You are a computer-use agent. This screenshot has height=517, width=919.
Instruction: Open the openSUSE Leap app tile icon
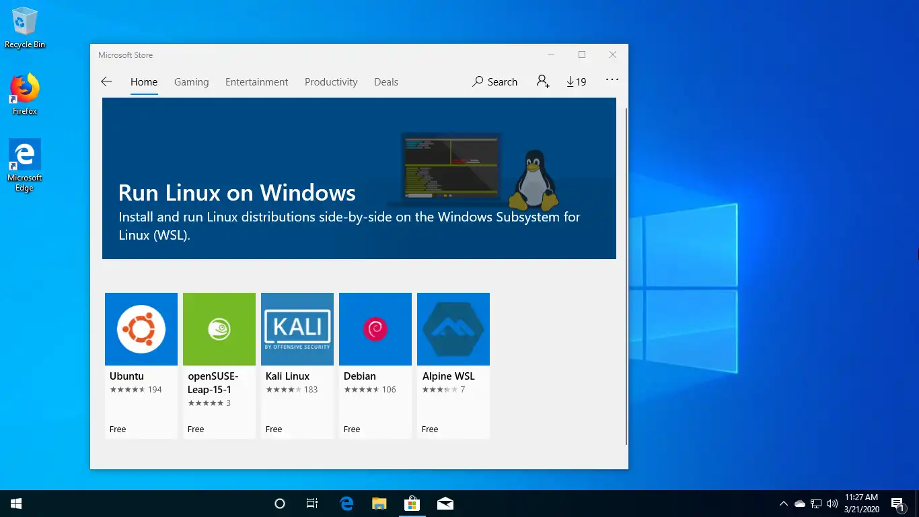click(x=219, y=329)
